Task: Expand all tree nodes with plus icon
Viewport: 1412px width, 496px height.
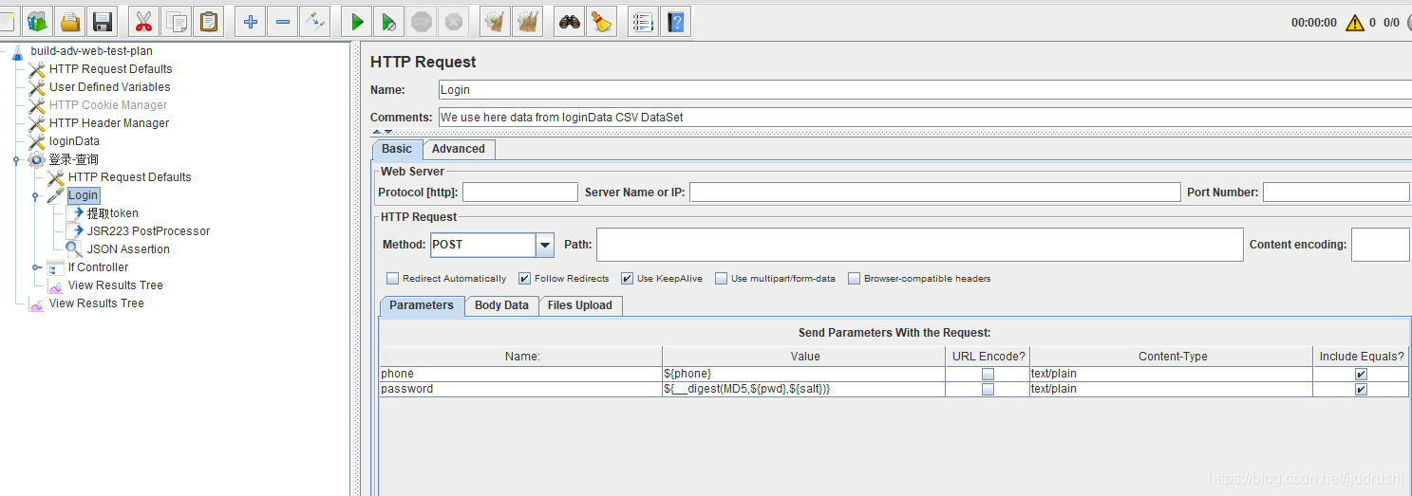Action: [x=250, y=21]
